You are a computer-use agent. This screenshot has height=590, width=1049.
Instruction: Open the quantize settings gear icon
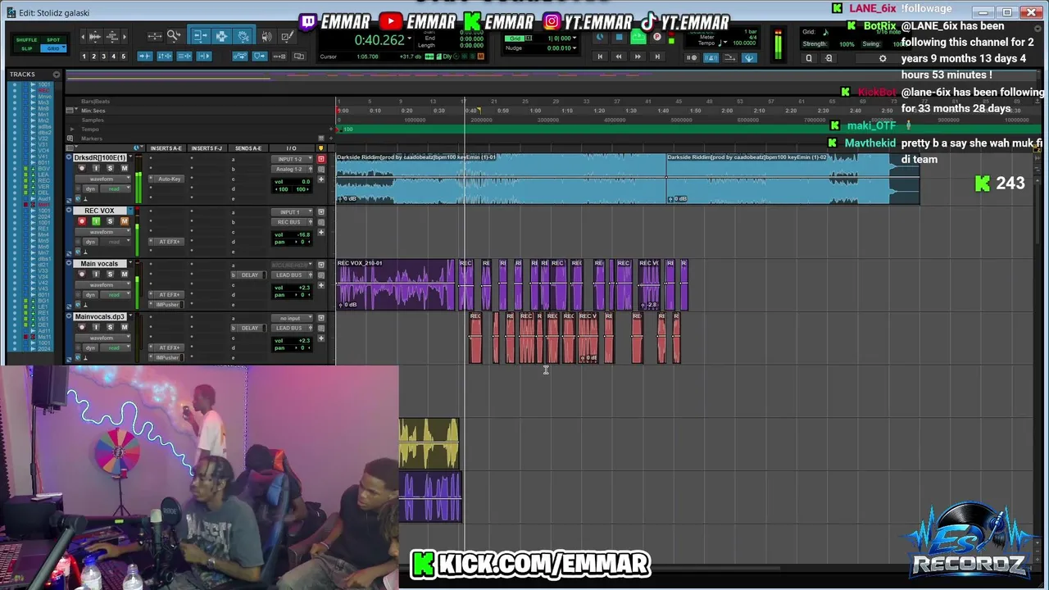pos(883,58)
